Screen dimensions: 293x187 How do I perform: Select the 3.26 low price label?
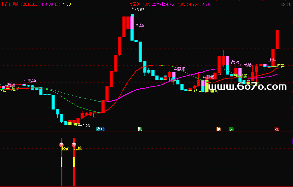(x=86, y=126)
